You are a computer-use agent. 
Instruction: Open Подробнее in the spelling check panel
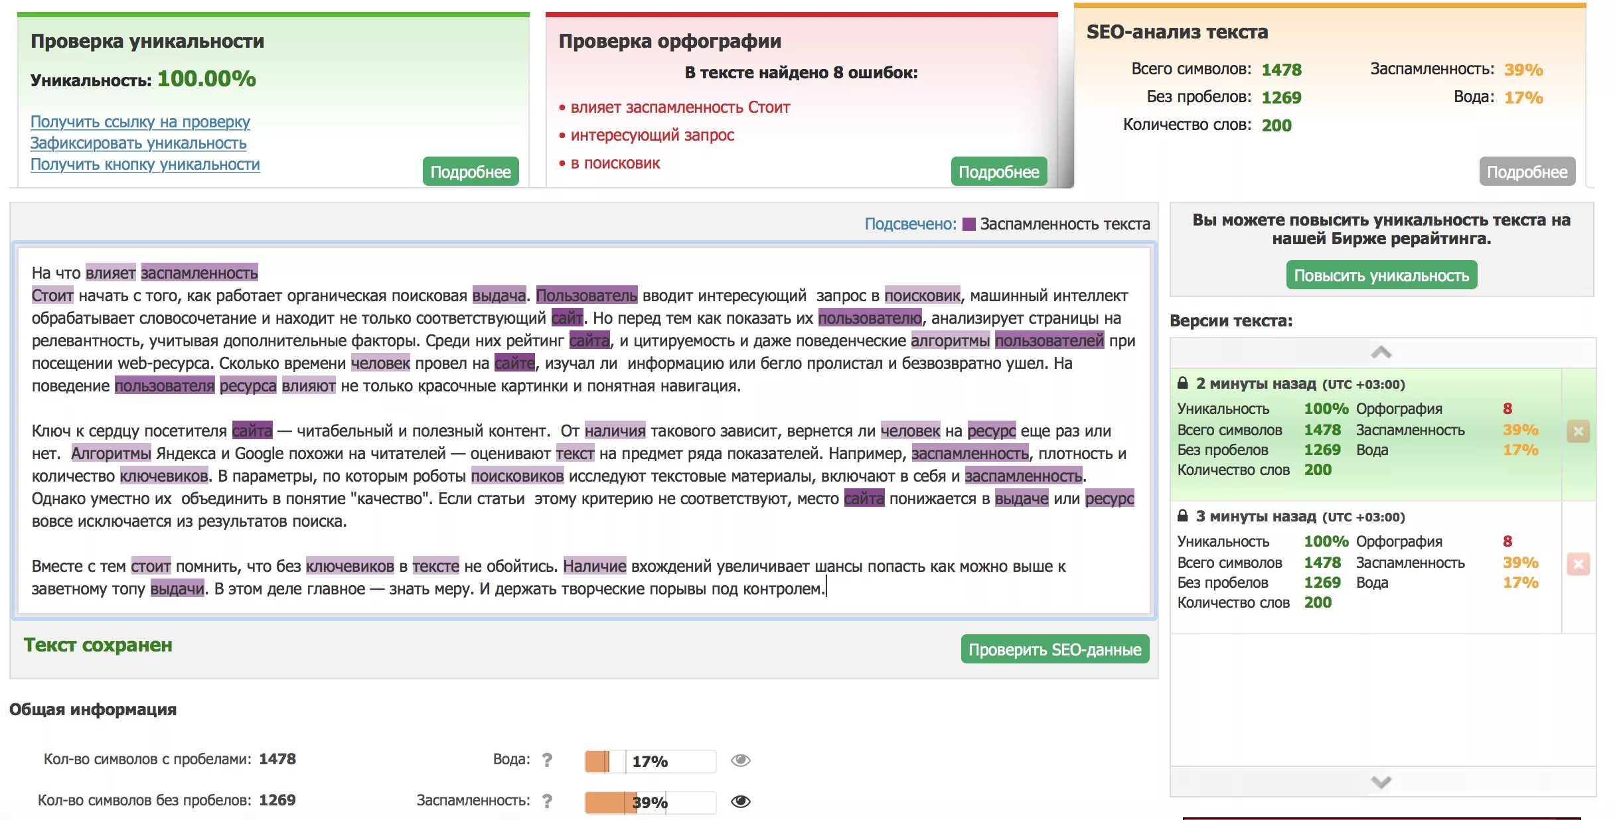click(x=998, y=172)
